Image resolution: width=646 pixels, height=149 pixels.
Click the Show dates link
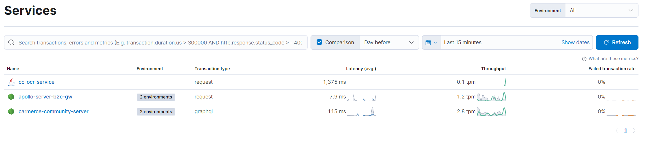tap(575, 42)
